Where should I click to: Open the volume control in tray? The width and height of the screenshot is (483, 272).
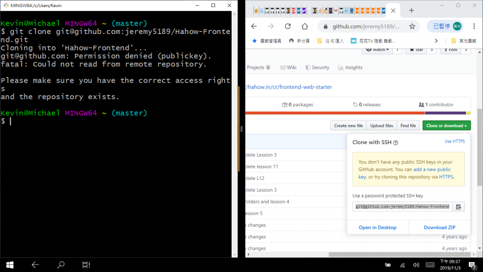point(416,265)
